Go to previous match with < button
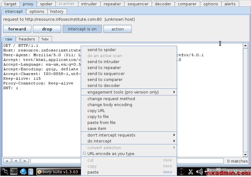Image resolution: width=251 pixels, height=177 pixels. coord(16,161)
